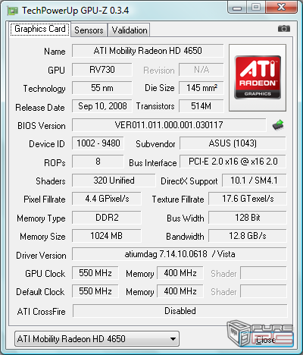Click the Driver Version field atiumdag 7.14.10.0618
This screenshot has width=303, height=355.
[x=180, y=254]
